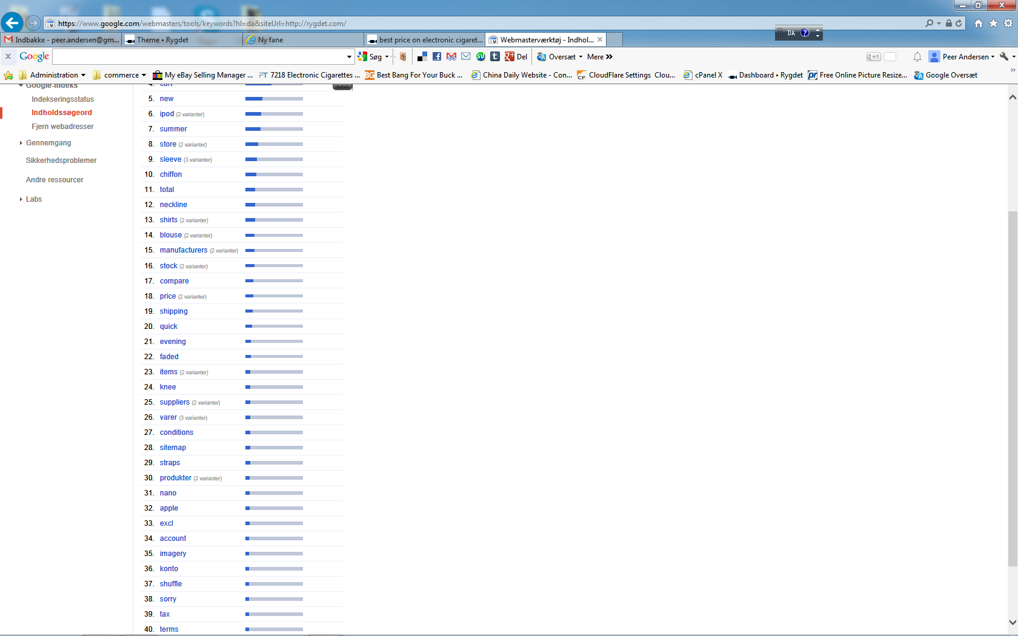Expand the Gennemgang sidebar section
This screenshot has height=636, width=1018.
coord(21,143)
